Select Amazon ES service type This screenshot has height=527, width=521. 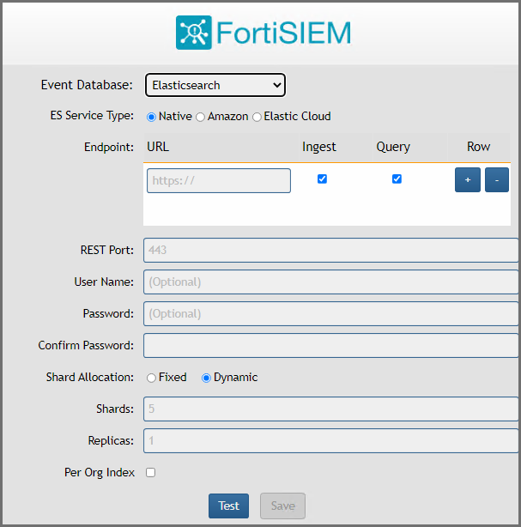pyautogui.click(x=201, y=117)
